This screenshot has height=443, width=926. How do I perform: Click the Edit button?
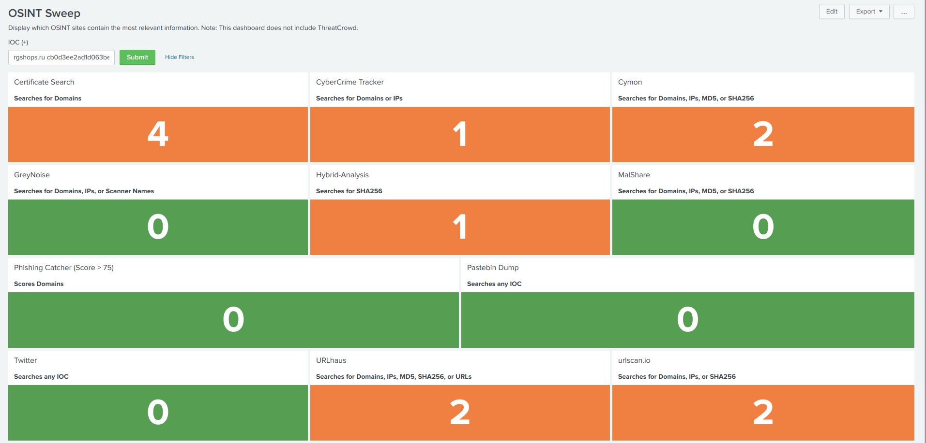click(x=831, y=11)
